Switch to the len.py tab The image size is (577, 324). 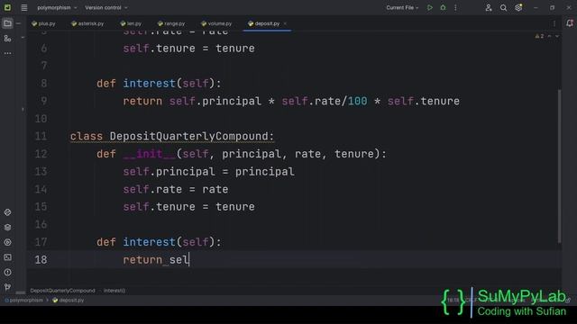[131, 23]
